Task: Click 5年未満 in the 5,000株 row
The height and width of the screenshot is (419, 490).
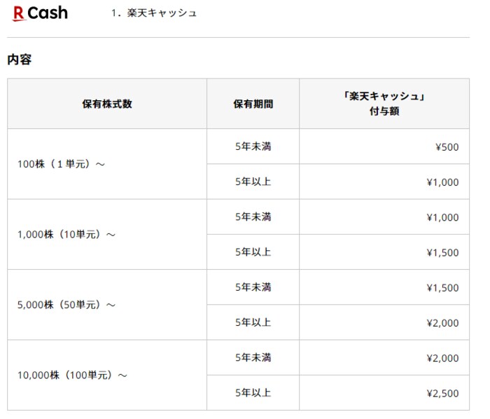Action: [x=253, y=287]
